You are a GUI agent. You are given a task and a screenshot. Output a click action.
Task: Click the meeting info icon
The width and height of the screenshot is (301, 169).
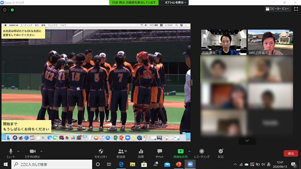pyautogui.click(x=5, y=10)
